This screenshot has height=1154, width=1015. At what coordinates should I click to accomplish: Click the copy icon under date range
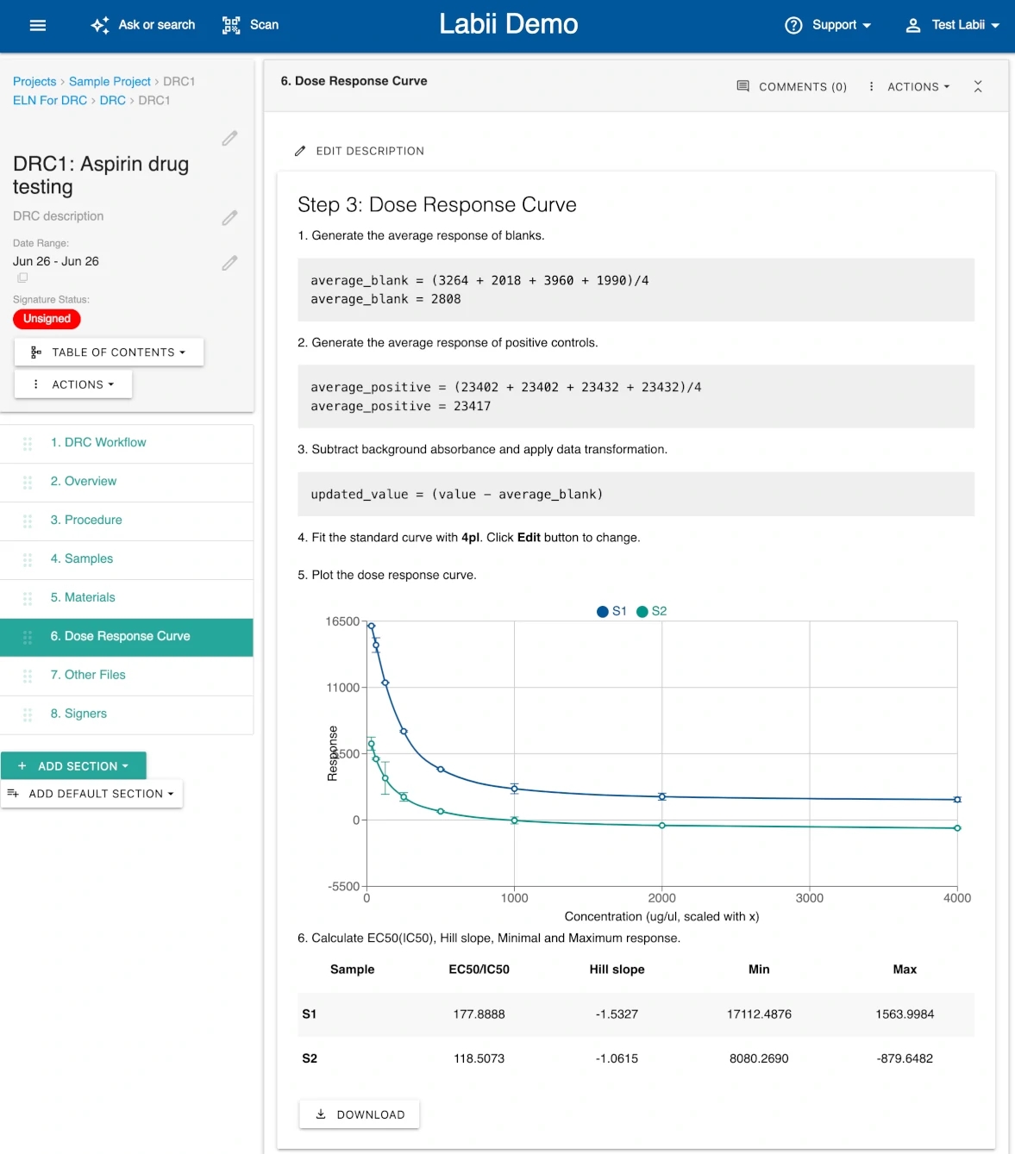[x=22, y=278]
